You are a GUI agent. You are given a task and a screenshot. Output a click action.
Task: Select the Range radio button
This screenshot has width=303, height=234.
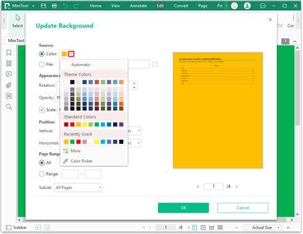coord(42,174)
